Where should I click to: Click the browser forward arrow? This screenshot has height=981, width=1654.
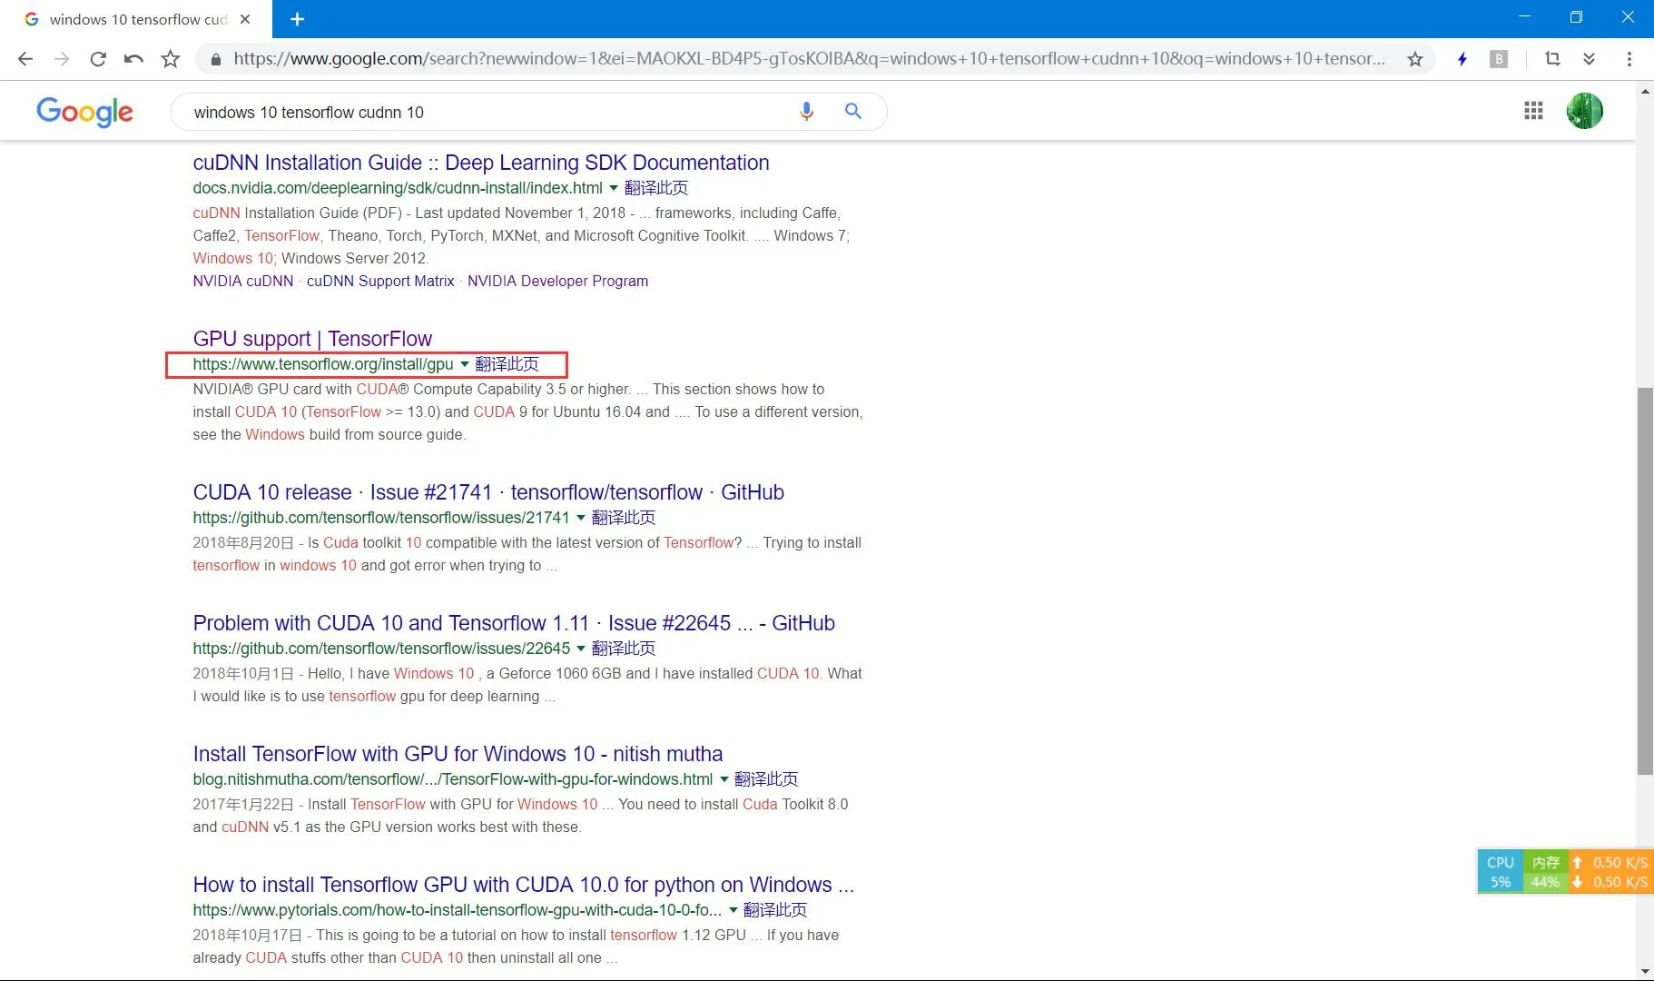click(62, 59)
